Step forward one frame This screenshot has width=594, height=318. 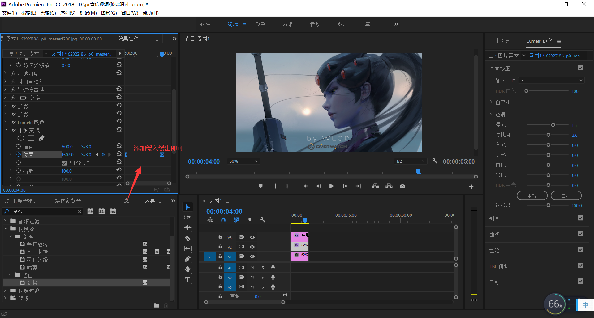point(345,186)
